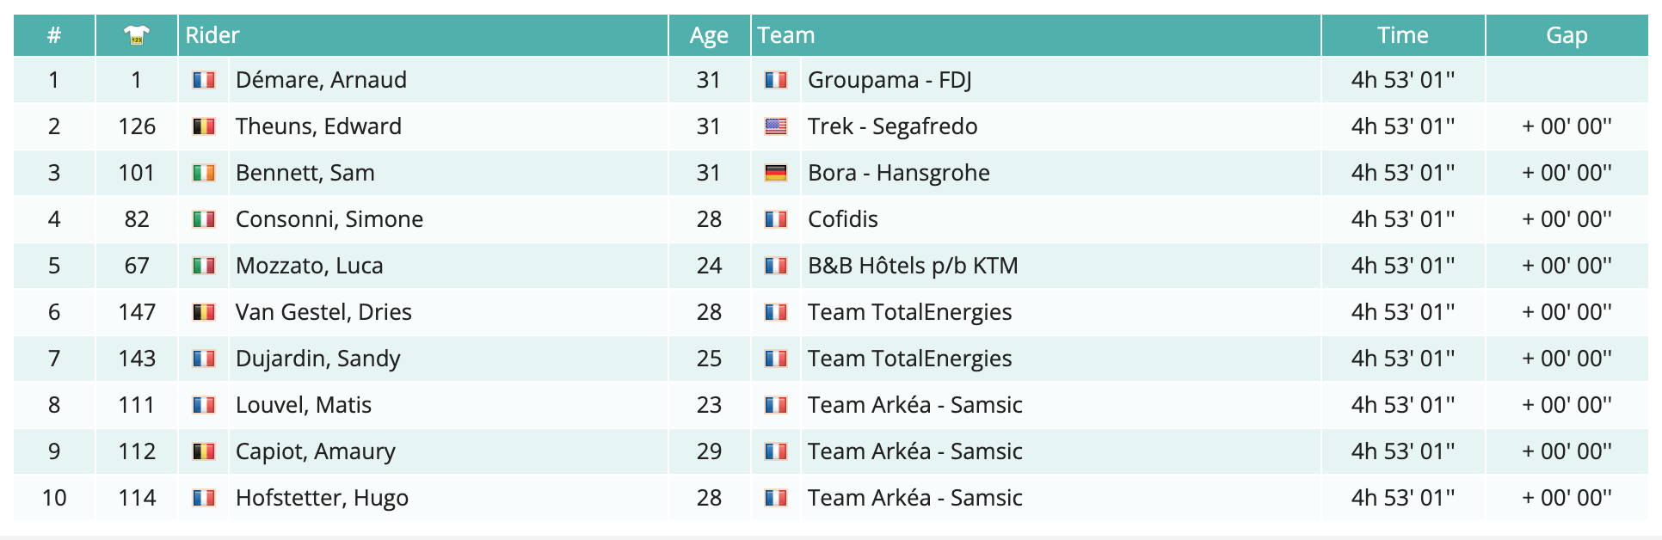The image size is (1662, 540).
Task: Select rider Van Gestel, Dries
Action: pyautogui.click(x=323, y=312)
